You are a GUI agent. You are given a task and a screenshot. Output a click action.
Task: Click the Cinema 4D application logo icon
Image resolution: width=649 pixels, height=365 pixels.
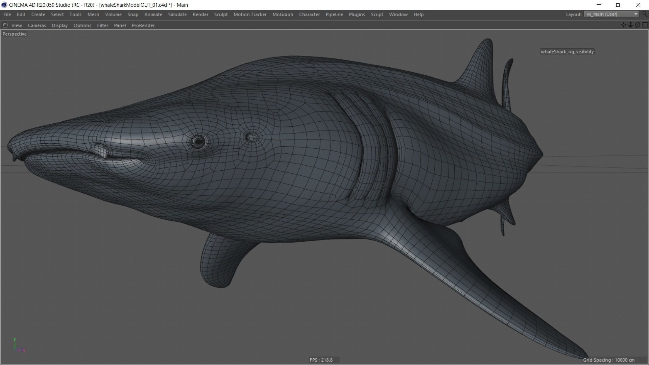(x=4, y=5)
